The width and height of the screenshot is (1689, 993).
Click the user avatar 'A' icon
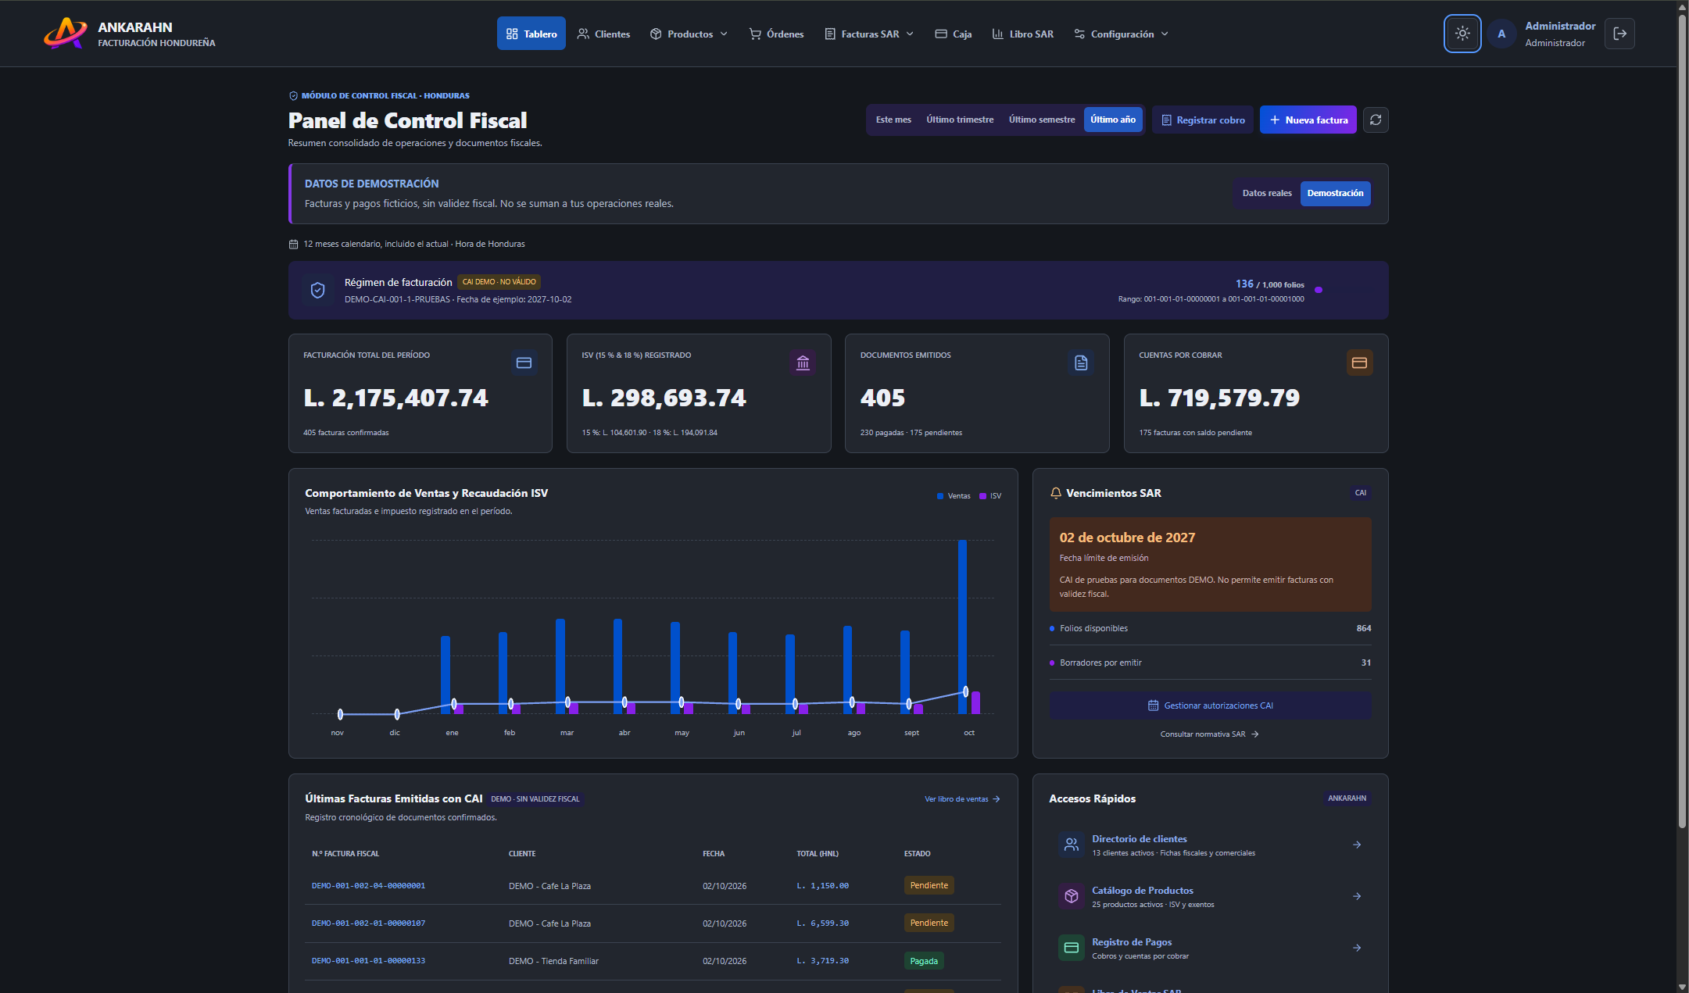[x=1501, y=34]
